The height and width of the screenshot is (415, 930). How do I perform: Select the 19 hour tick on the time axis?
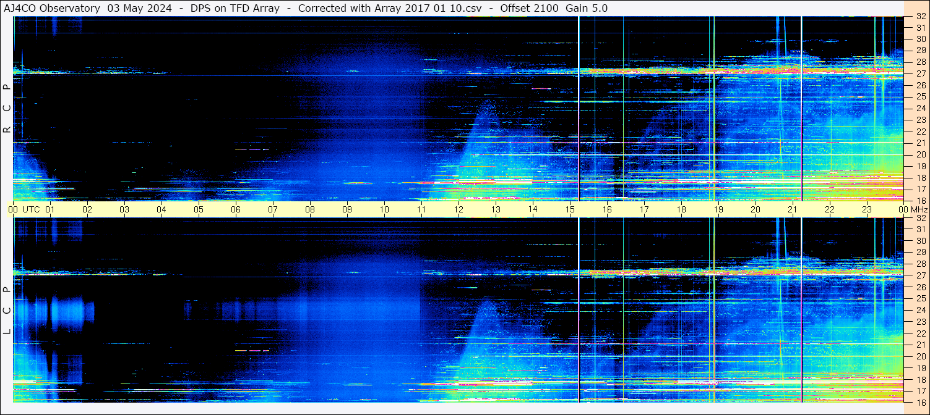point(718,209)
